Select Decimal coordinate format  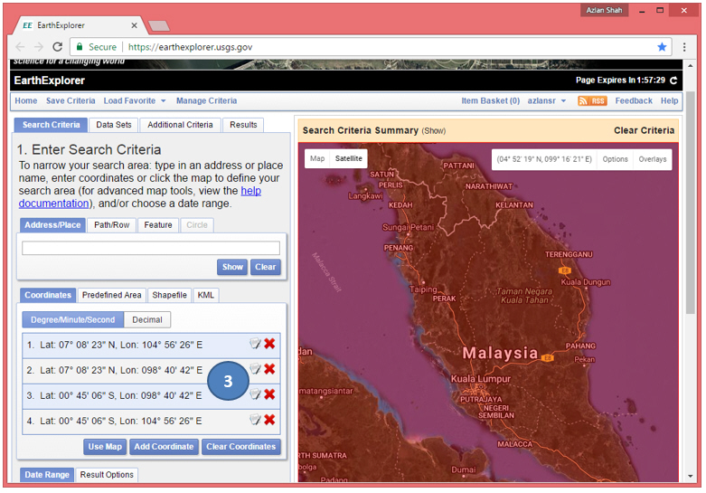click(x=147, y=319)
